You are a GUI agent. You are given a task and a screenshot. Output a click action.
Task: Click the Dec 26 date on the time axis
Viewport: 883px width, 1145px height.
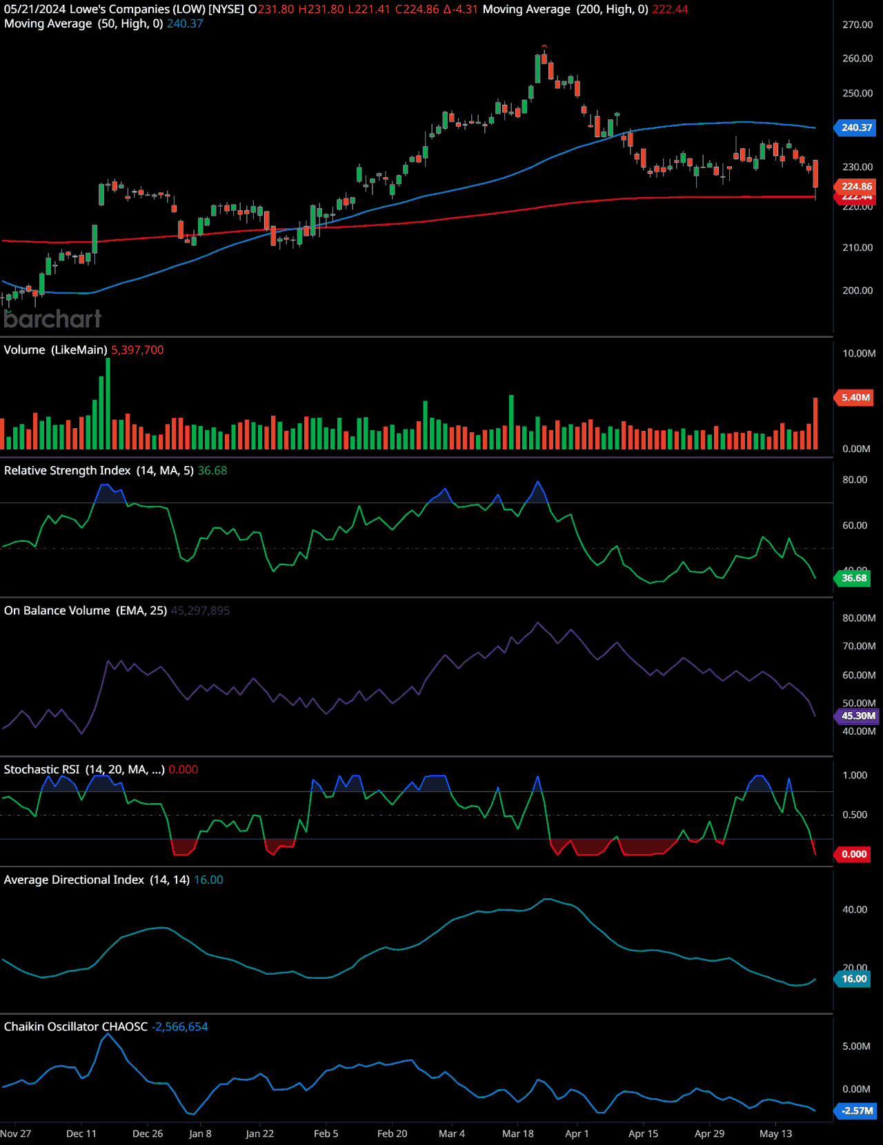(x=148, y=1134)
